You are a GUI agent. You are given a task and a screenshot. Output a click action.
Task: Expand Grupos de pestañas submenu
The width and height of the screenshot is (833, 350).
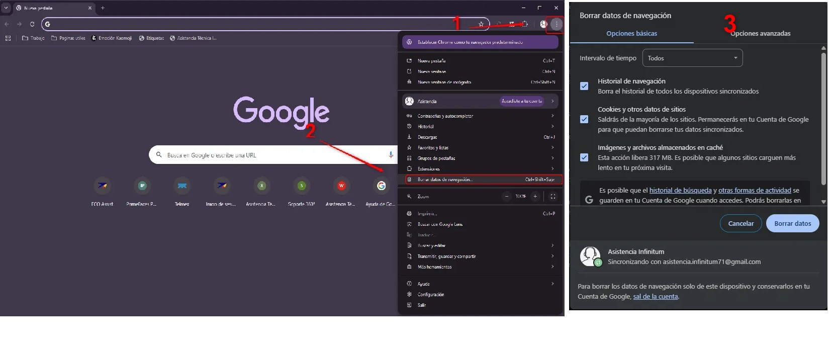click(x=480, y=158)
